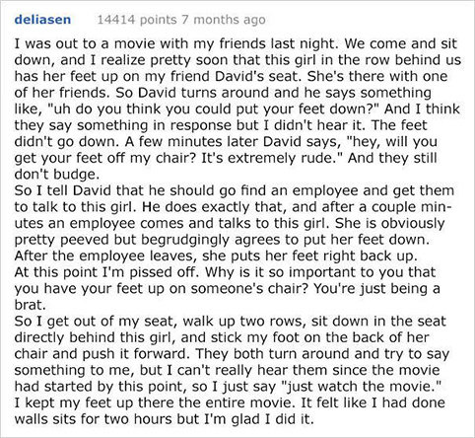The image size is (475, 438).
Task: Open the deliasen user profile link
Action: pos(42,20)
